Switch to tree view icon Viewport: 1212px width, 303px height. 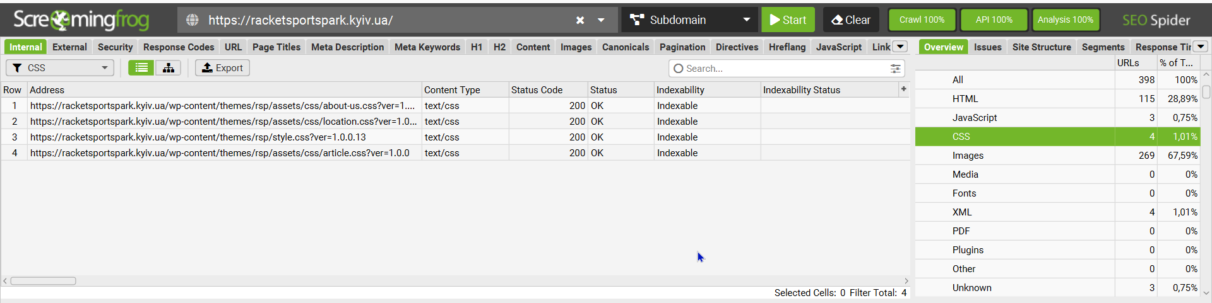click(x=168, y=68)
